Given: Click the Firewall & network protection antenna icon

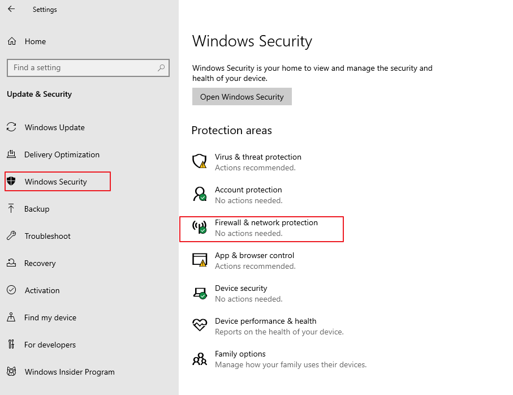Looking at the screenshot, I should (x=200, y=227).
